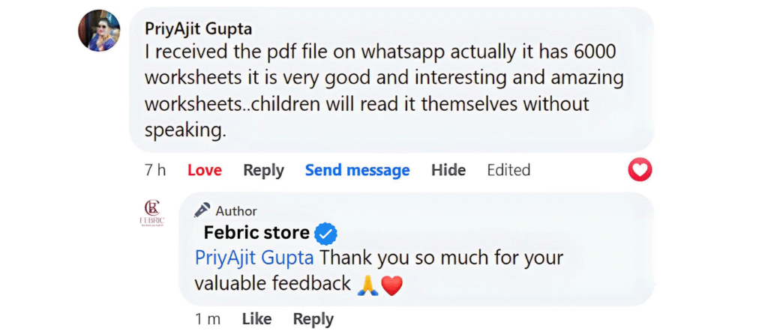Click the red heart reaction icon
Screen dimensions: 768x334
640,170
